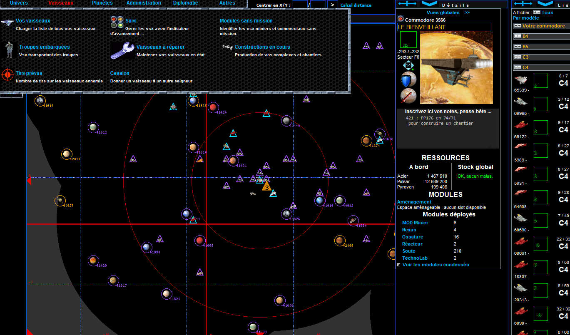Toggle the C3 group plus/minus control
Image resolution: width=570 pixels, height=335 pixels.
pos(518,57)
